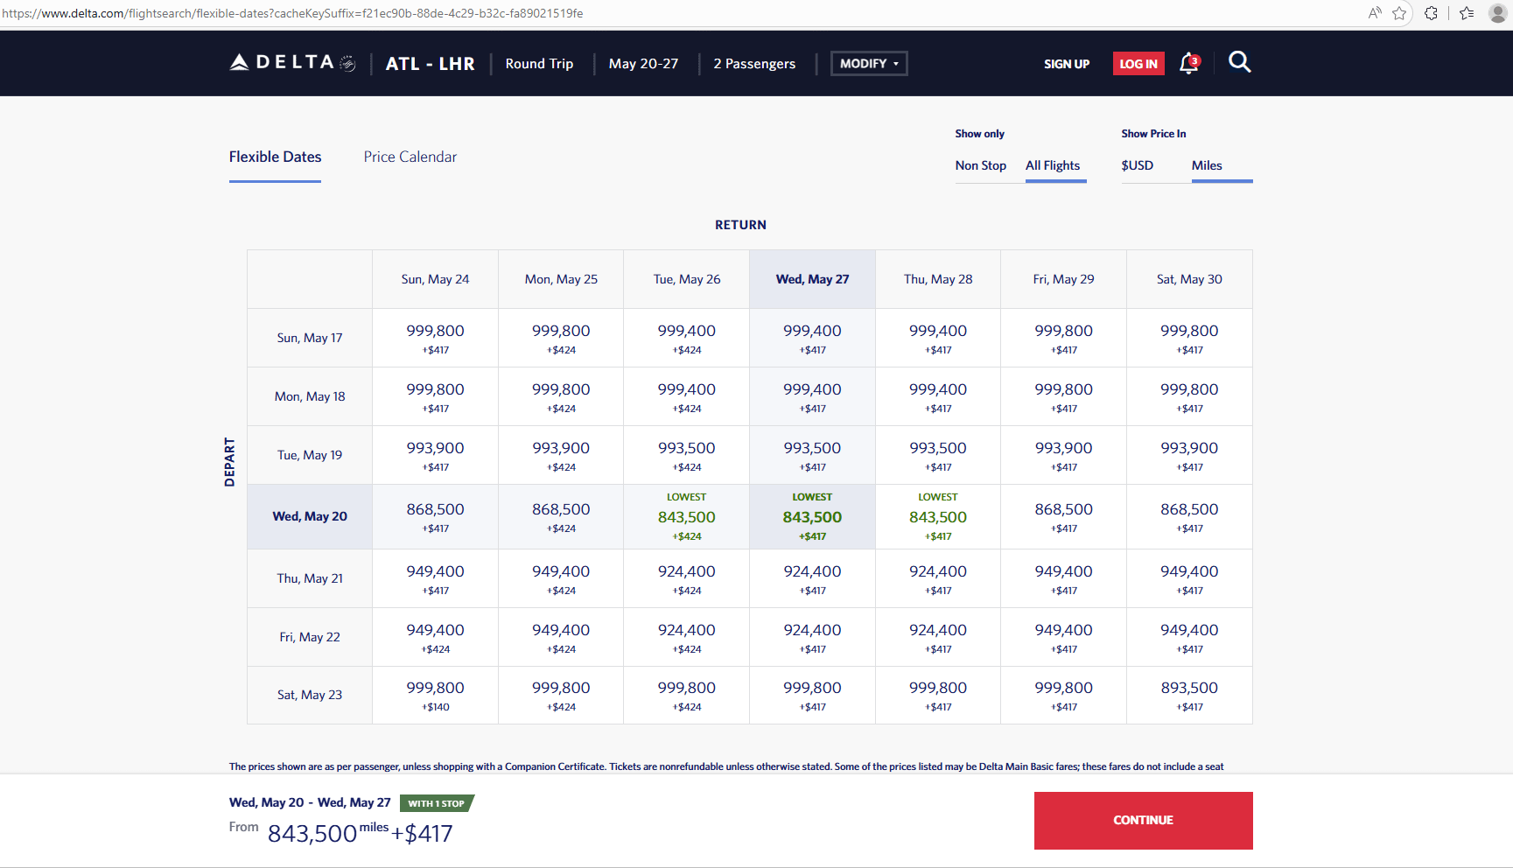Select Sat, May 23 depart row header
Viewport: 1513px width, 868px height.
[x=310, y=695]
